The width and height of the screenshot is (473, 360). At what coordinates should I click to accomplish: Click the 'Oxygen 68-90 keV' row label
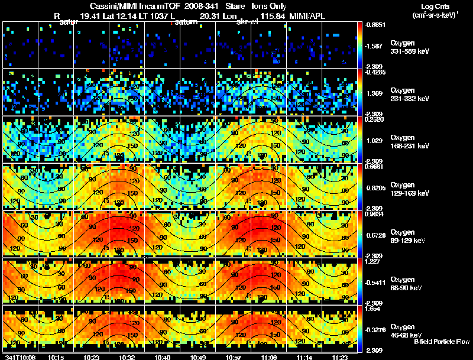[406, 284]
